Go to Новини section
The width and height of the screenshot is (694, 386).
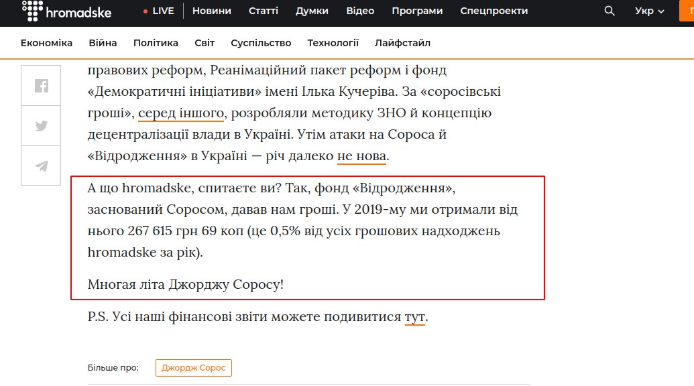pos(212,11)
